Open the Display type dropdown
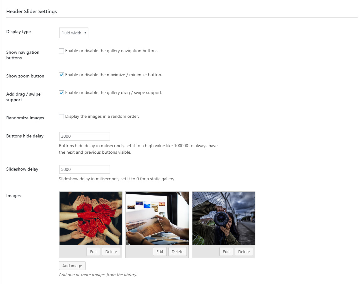Viewport: 362px width, 284px height. [x=74, y=33]
